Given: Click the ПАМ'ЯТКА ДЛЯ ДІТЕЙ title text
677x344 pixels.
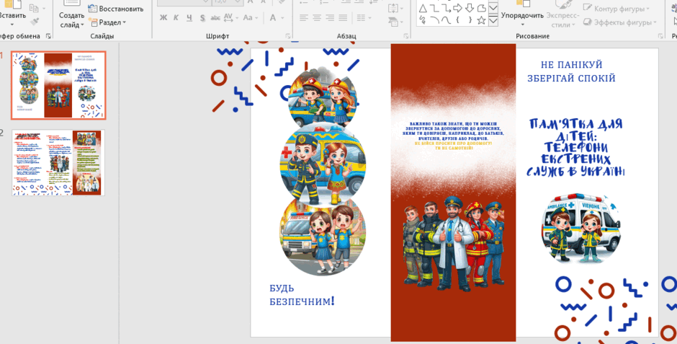Looking at the screenshot, I should 575,147.
